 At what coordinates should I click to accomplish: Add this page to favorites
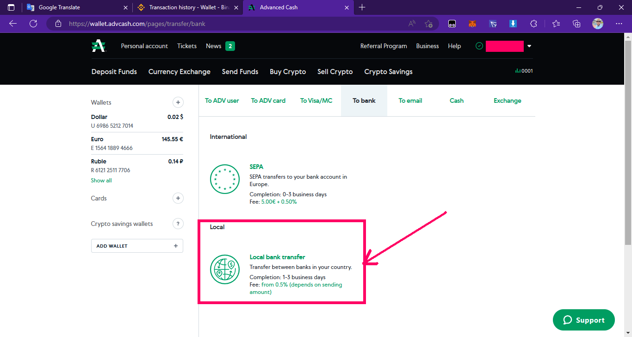pos(429,24)
